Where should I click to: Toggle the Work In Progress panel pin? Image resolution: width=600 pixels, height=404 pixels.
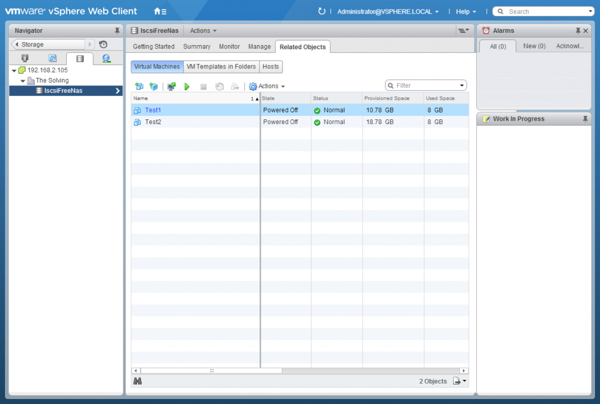[x=584, y=119]
